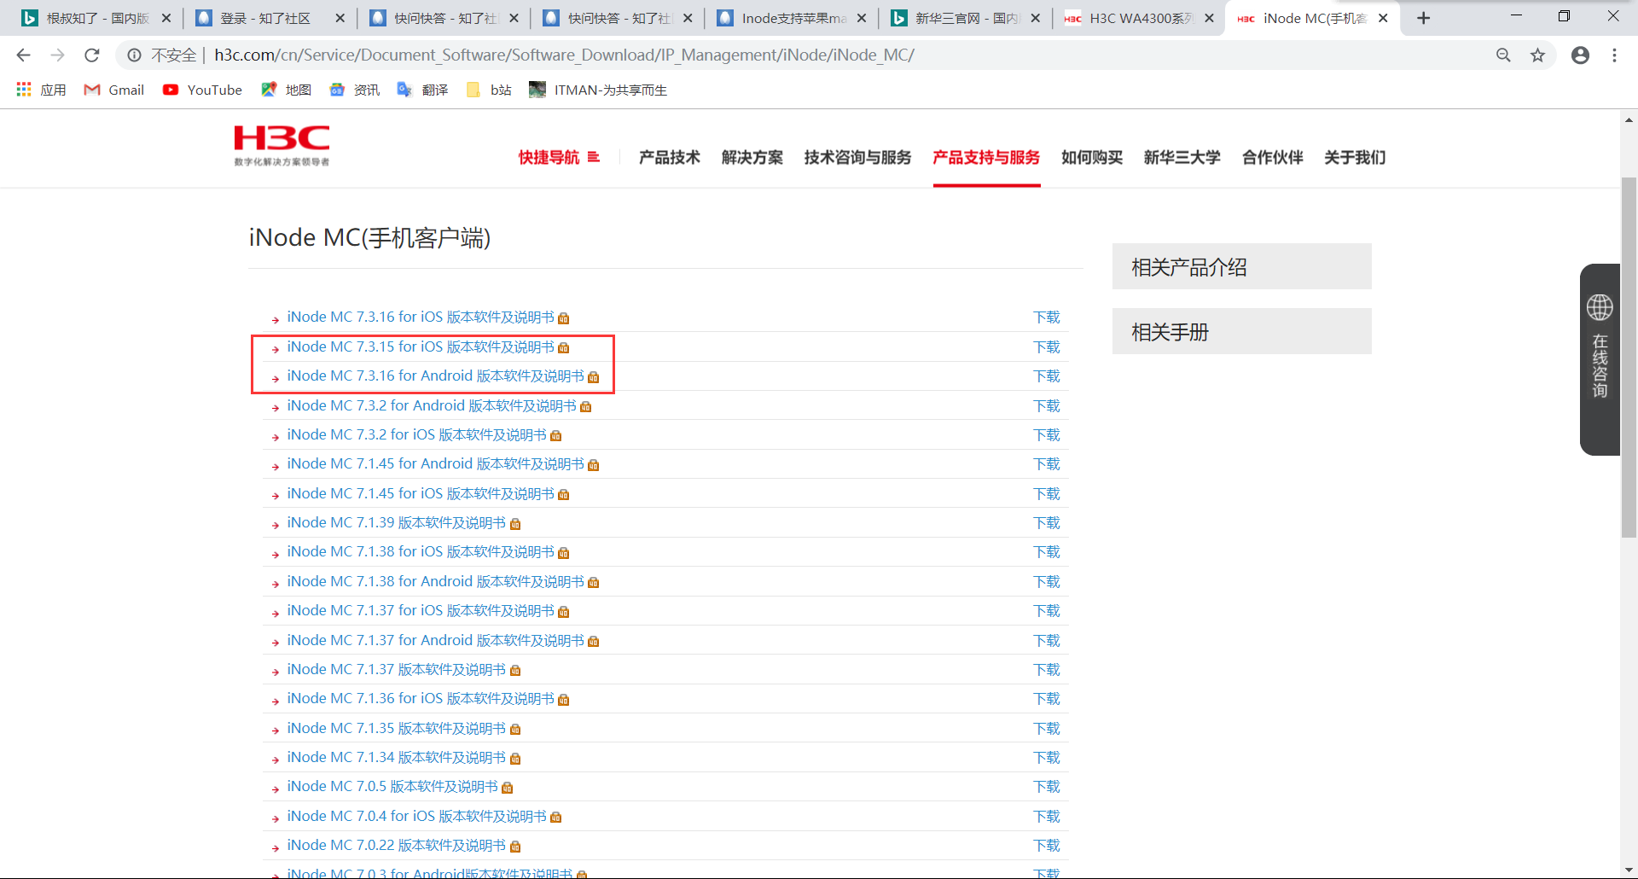Open the Chrome three-dot menu
The width and height of the screenshot is (1638, 879).
click(x=1614, y=55)
